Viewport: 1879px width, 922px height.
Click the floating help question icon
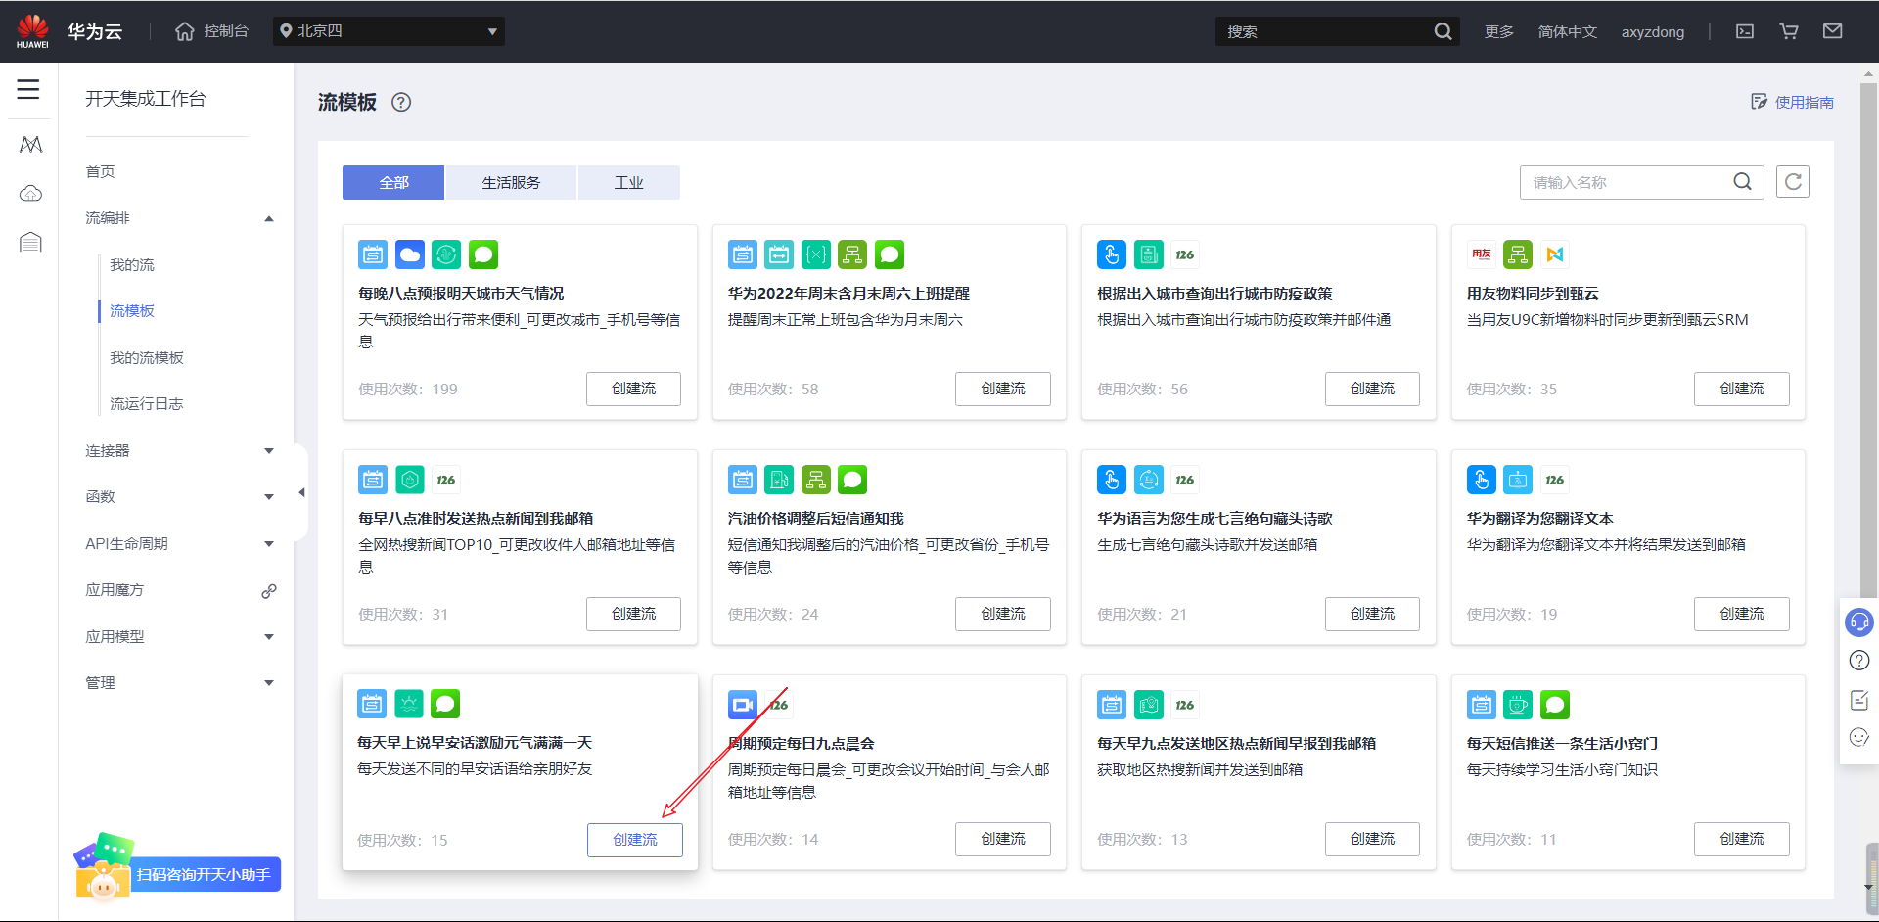coord(1859,661)
